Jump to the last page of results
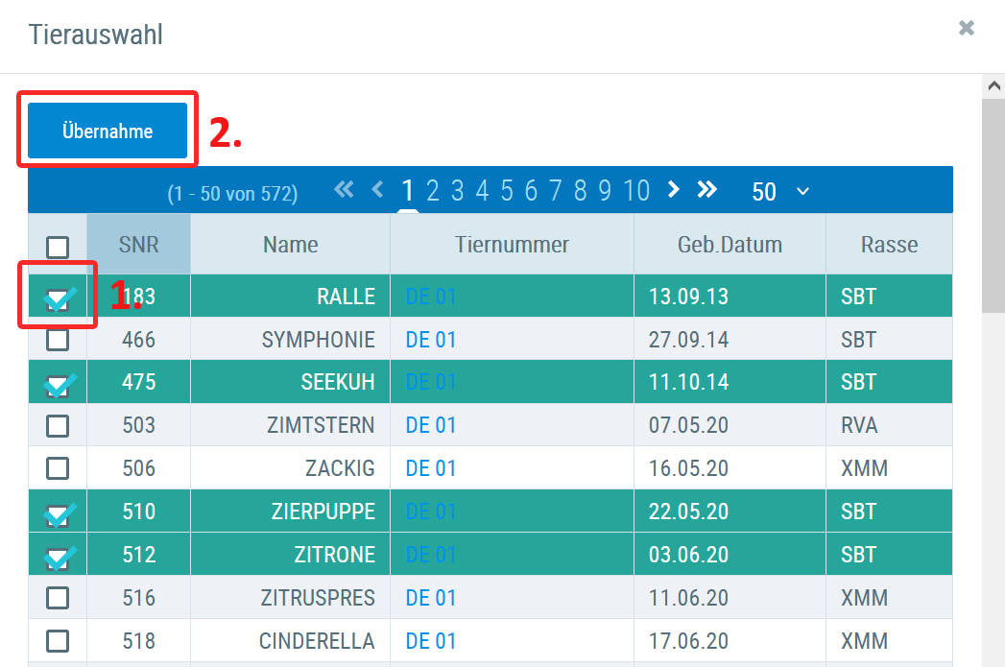Screen dimensions: 1005x667 tap(706, 190)
